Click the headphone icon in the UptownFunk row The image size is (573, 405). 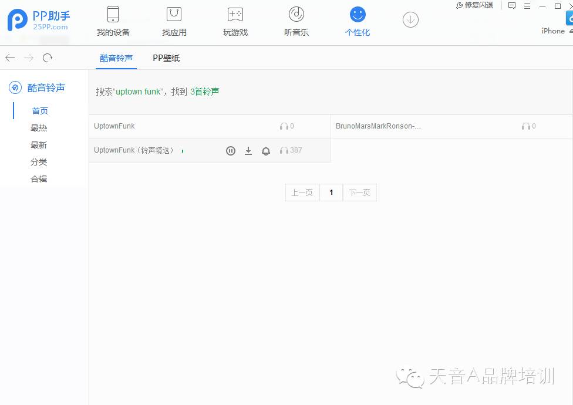click(x=284, y=126)
